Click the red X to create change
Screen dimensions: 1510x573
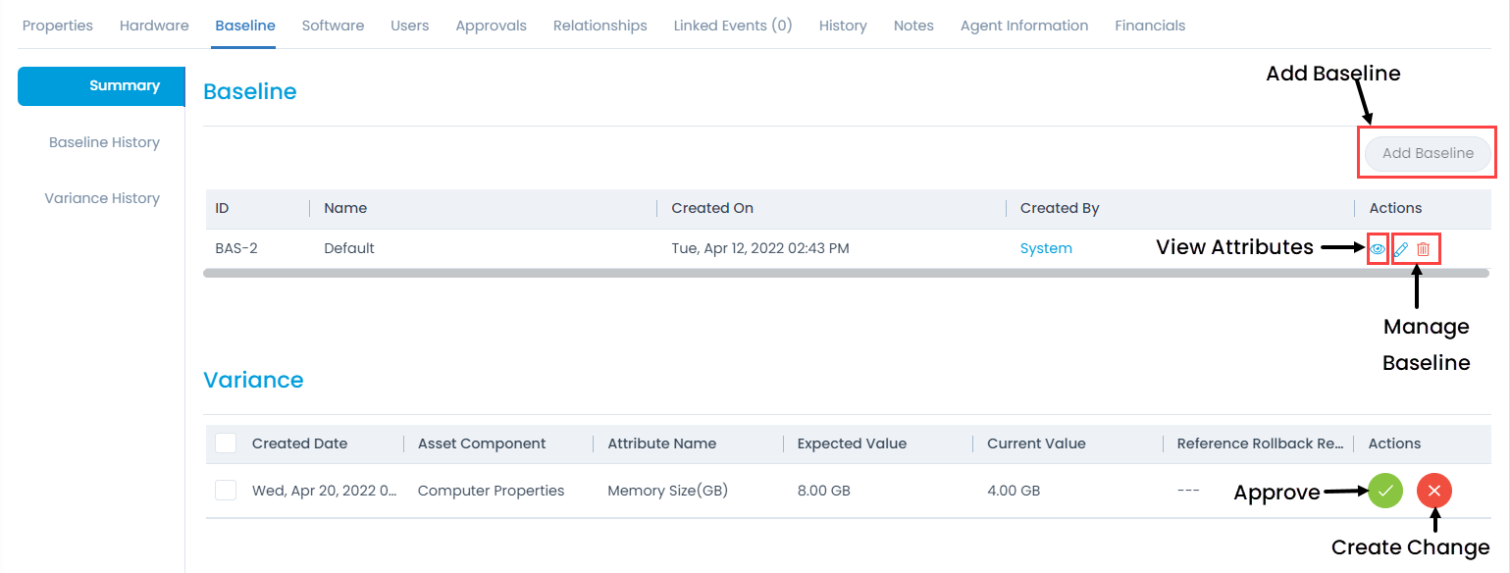click(x=1433, y=491)
